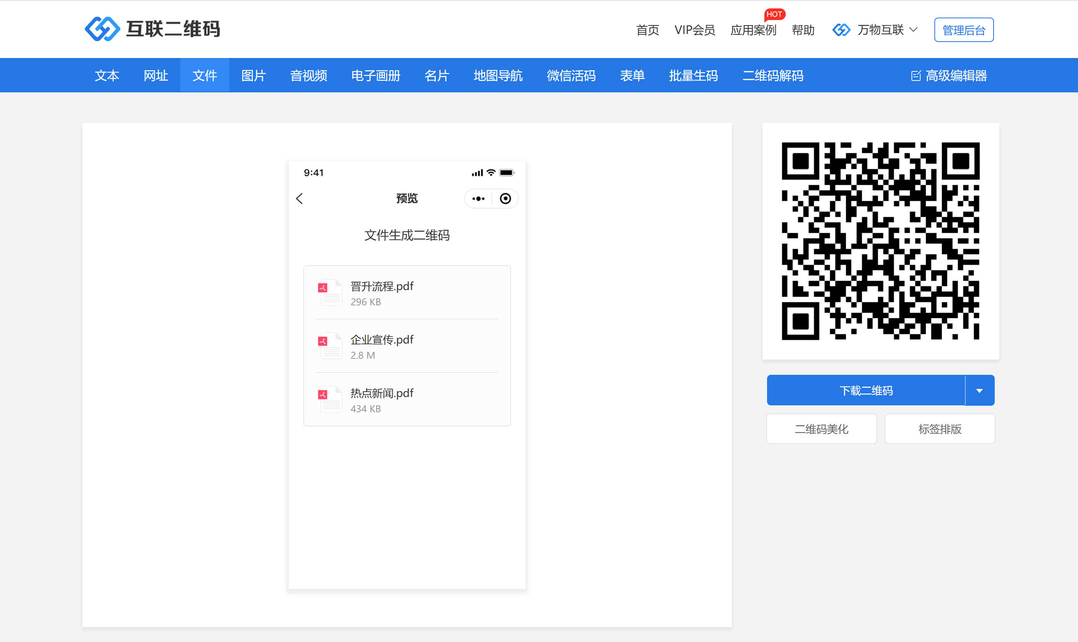The image size is (1078, 642).
Task: Click the 帮助 link
Action: 803,30
